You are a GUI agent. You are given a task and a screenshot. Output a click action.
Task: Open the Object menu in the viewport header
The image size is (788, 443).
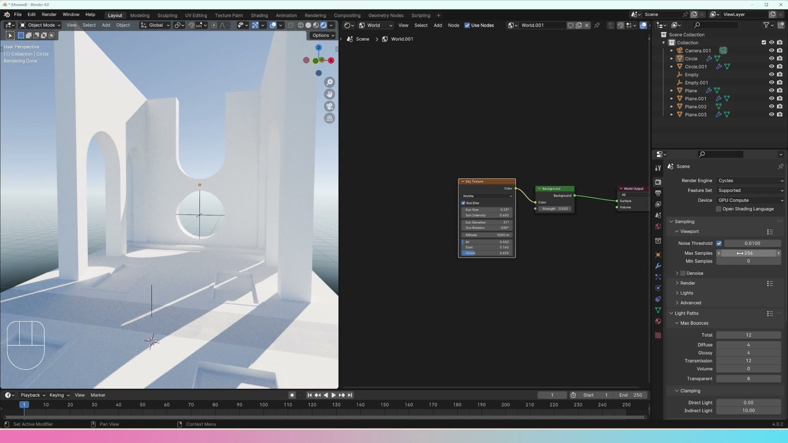pyautogui.click(x=123, y=25)
